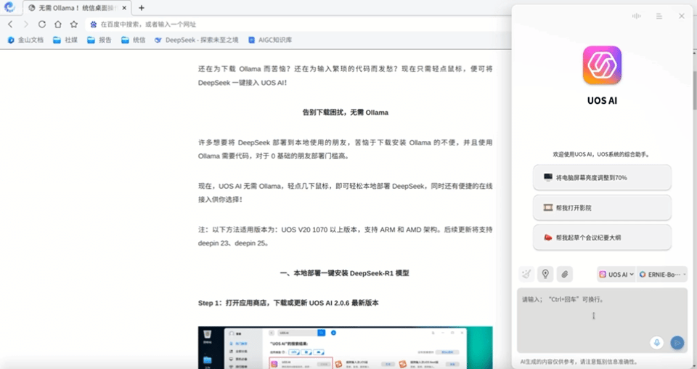This screenshot has width=697, height=369.
Task: Go back with the browser back arrow
Action: pos(10,24)
